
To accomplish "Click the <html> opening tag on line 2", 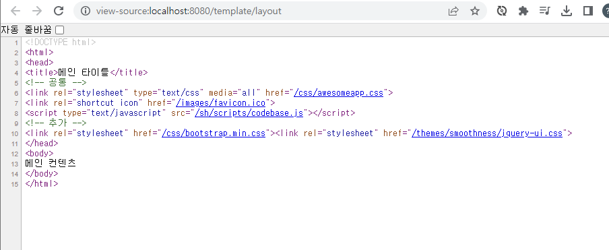I will pyautogui.click(x=39, y=53).
